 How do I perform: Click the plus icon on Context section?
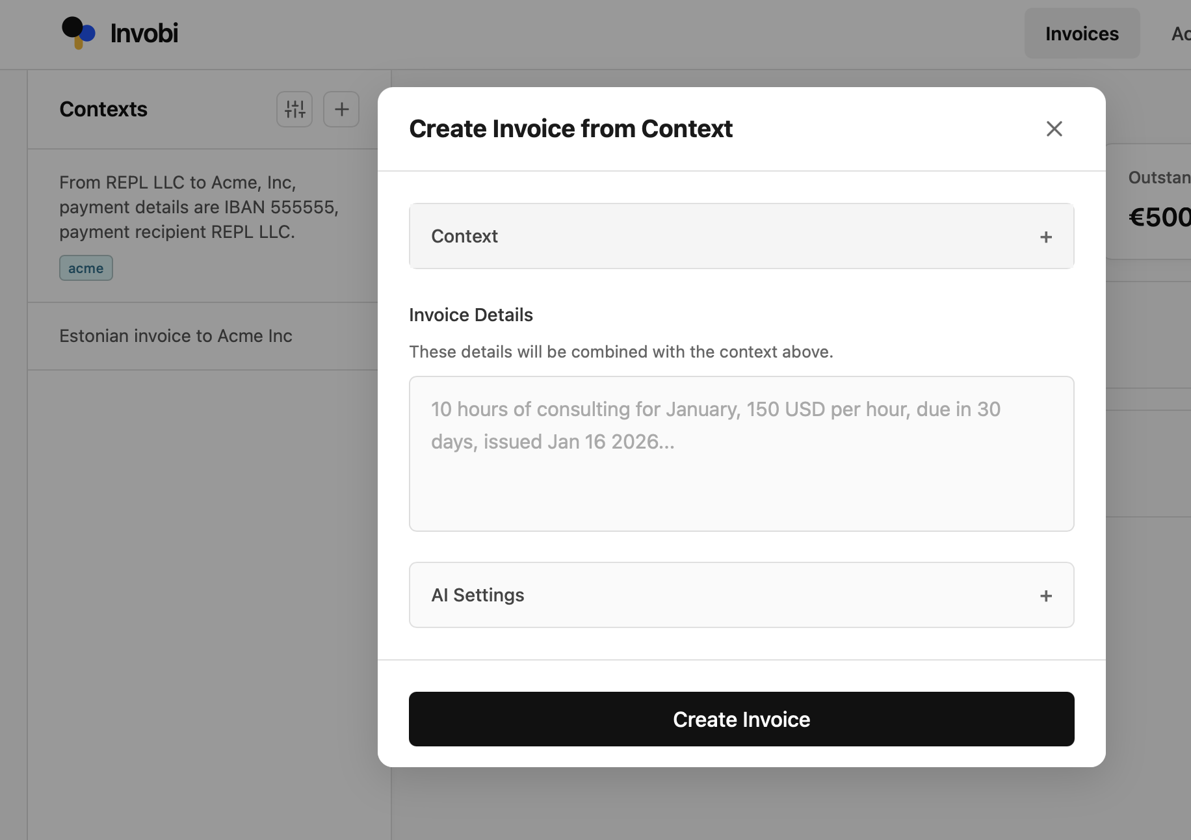(1045, 237)
